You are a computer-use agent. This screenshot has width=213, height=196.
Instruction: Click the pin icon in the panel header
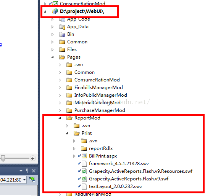click(27, 171)
